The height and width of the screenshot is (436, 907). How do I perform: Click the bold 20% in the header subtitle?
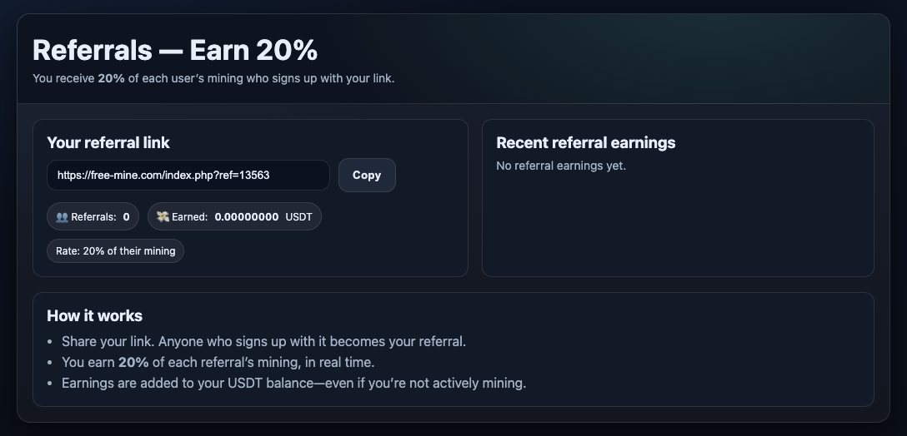pos(111,78)
